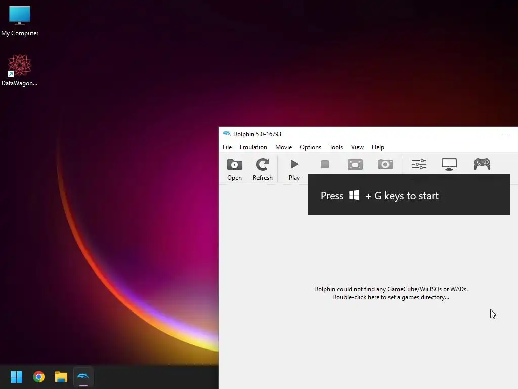Image resolution: width=518 pixels, height=389 pixels.
Task: Open the Tools menu
Action: tap(336, 147)
